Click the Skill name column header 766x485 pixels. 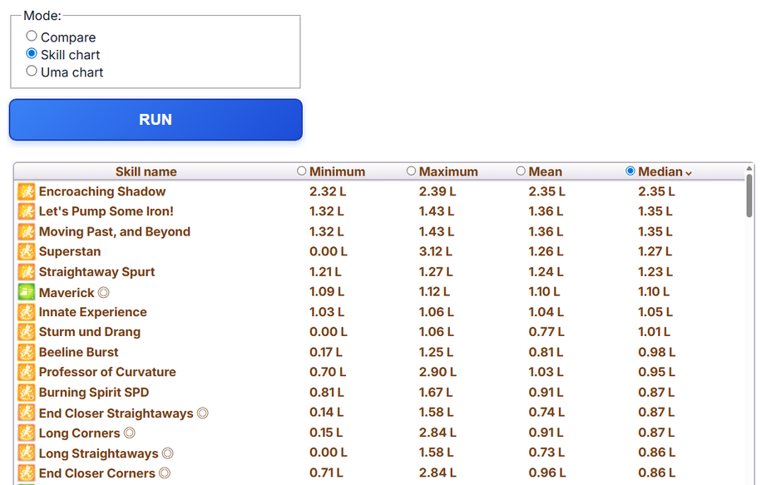tap(146, 172)
